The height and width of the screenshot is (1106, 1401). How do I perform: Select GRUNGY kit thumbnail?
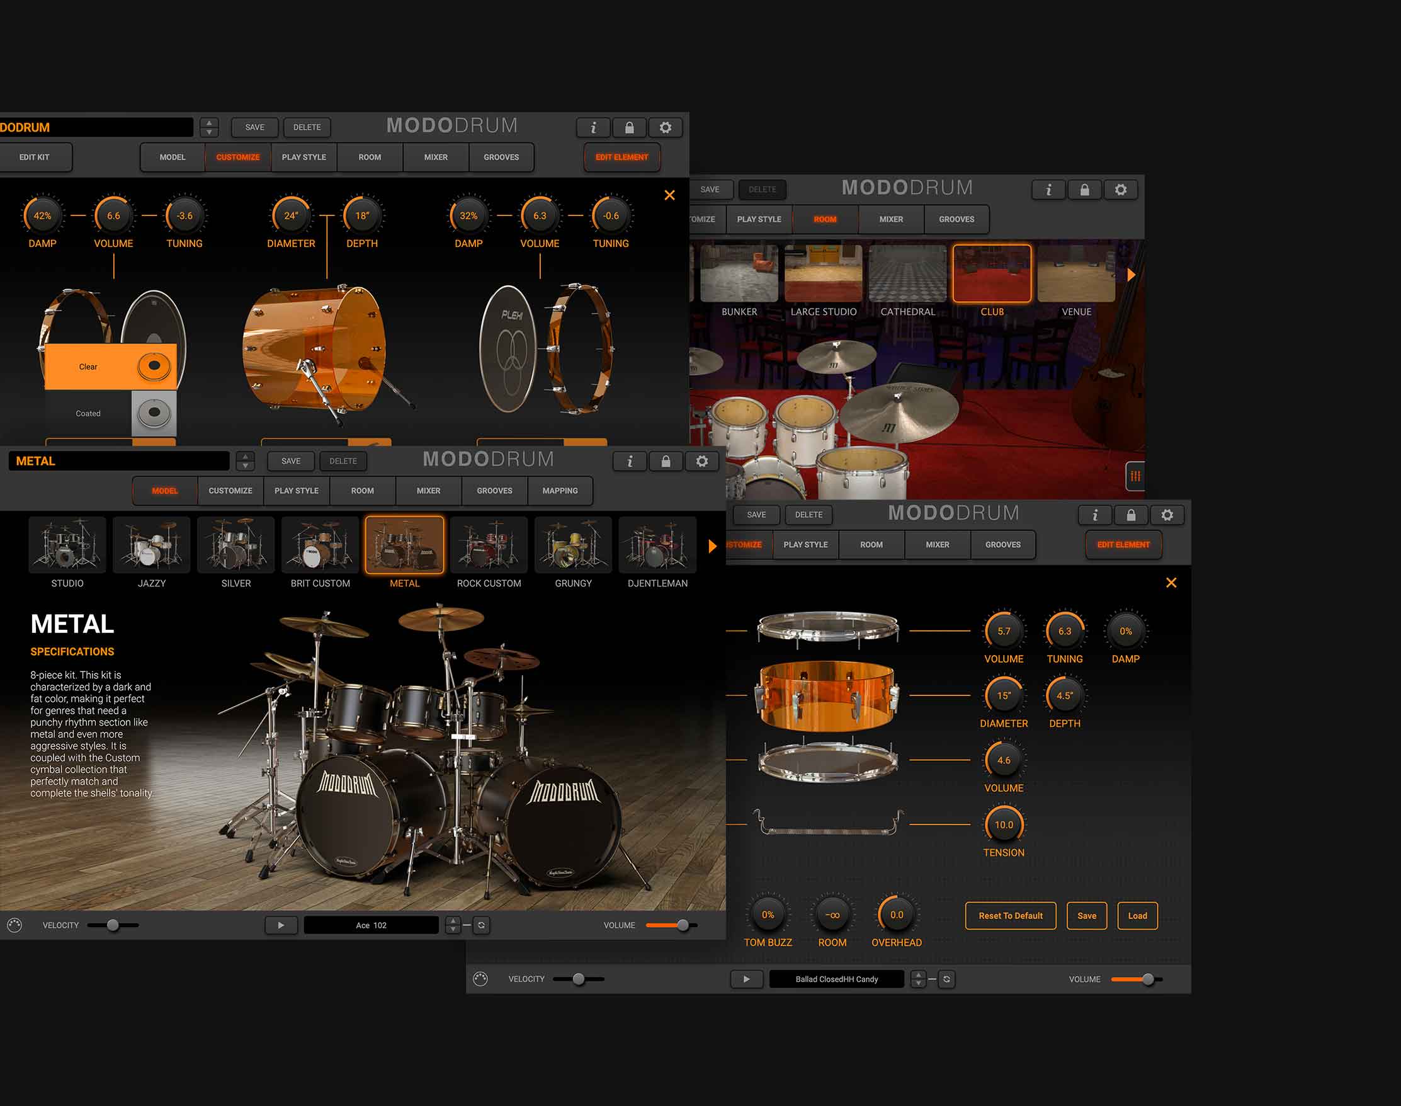(573, 545)
